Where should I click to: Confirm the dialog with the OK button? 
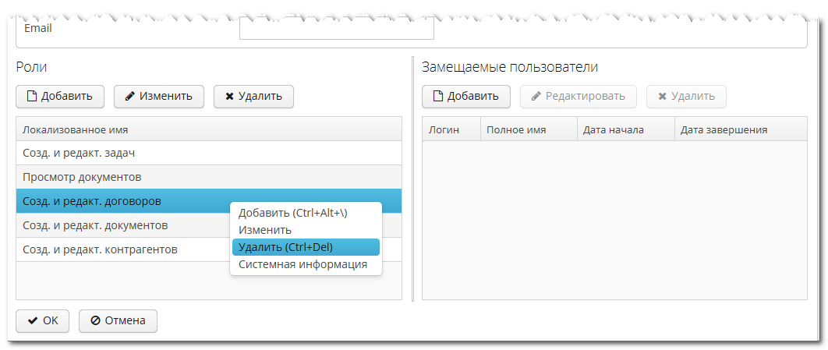pos(43,320)
